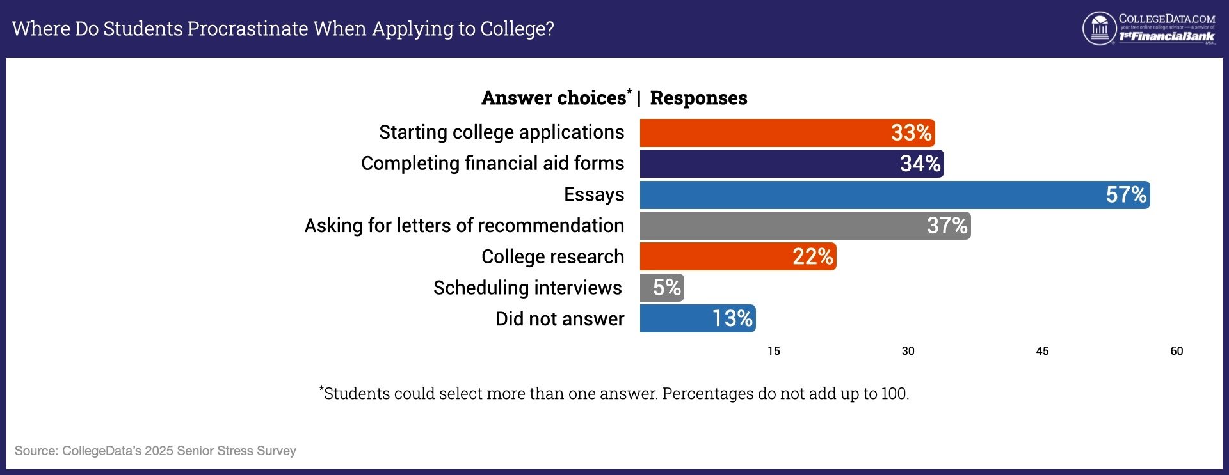
Task: Click the Senior Stress Survey source text
Action: pos(156,451)
